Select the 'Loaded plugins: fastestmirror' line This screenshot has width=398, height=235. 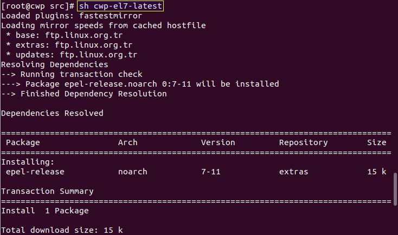point(67,16)
